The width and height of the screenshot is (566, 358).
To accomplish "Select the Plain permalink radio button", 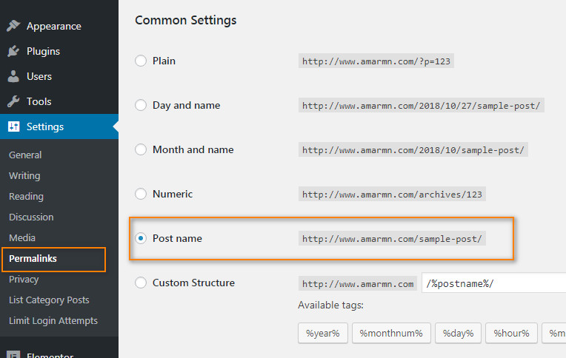I will click(x=141, y=61).
